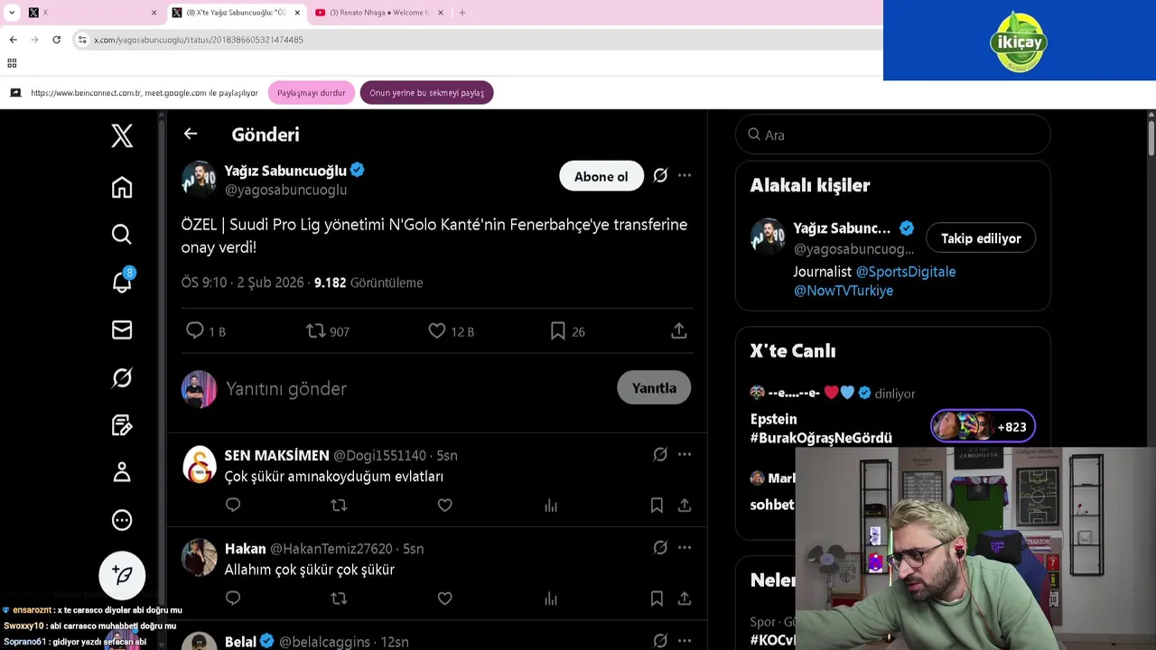The height and width of the screenshot is (650, 1156).
Task: Open the 9.182 Görüntüleme view count
Action: [368, 283]
